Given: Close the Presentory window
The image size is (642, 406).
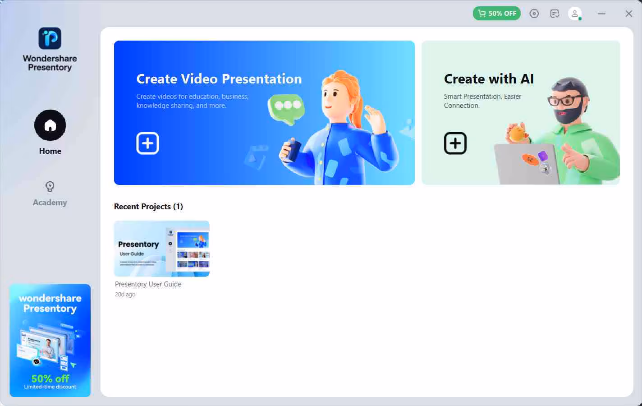Looking at the screenshot, I should (629, 14).
